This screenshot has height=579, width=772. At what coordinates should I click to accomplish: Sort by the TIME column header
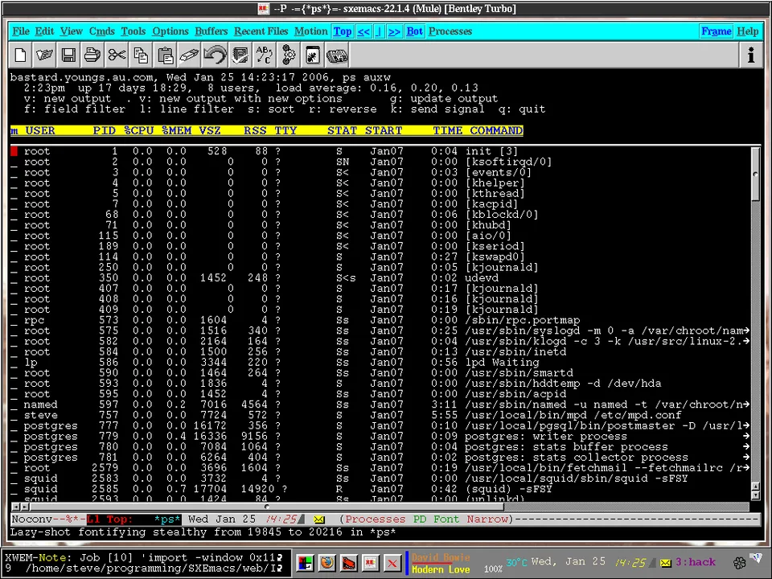[x=448, y=130]
